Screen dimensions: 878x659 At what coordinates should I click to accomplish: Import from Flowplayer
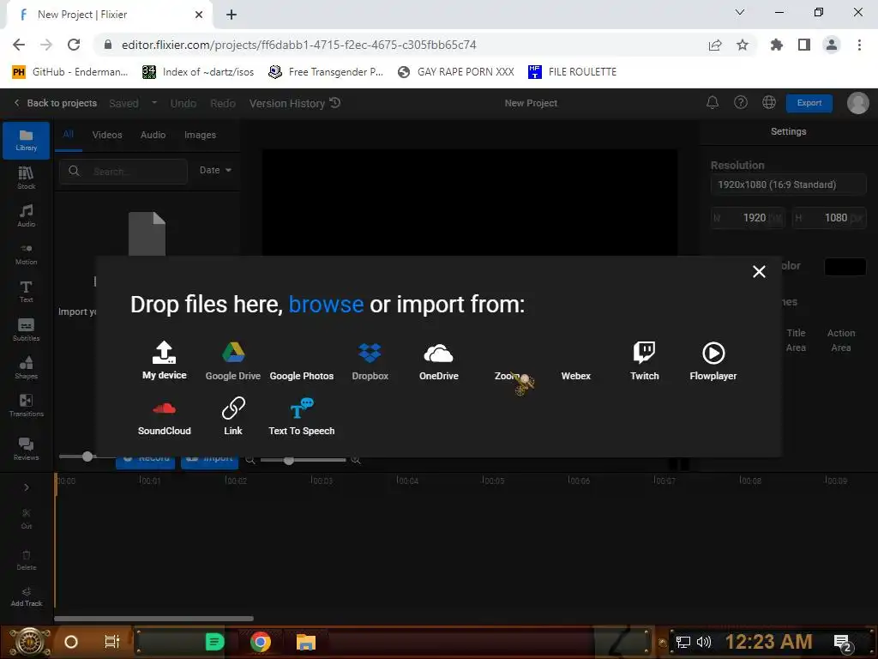pos(713,361)
